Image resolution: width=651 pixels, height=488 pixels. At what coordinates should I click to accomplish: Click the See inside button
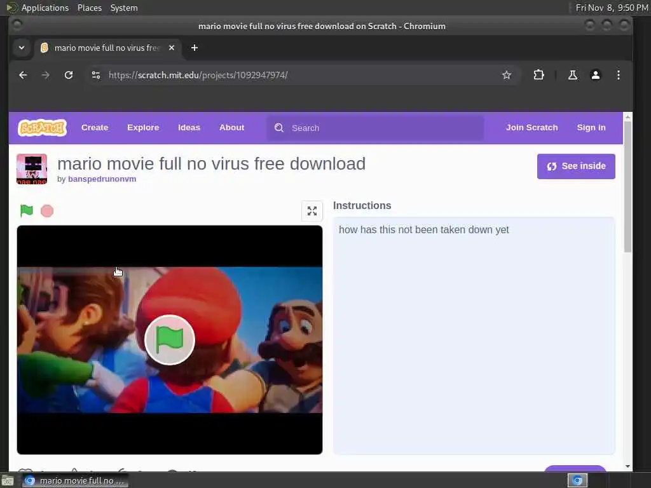576,166
